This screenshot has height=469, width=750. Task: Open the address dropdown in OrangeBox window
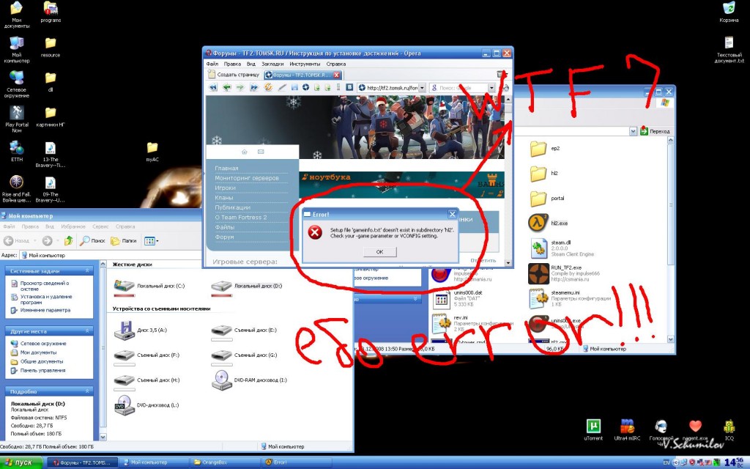tap(633, 131)
